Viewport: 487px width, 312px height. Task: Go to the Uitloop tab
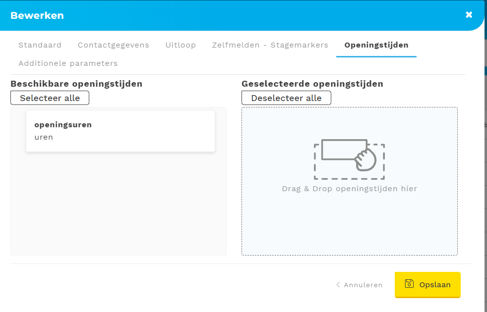click(181, 45)
